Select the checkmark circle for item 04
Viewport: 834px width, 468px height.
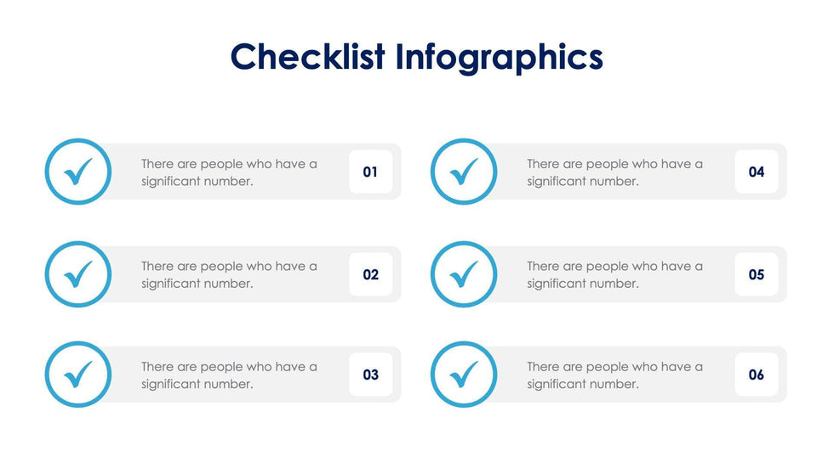[464, 172]
